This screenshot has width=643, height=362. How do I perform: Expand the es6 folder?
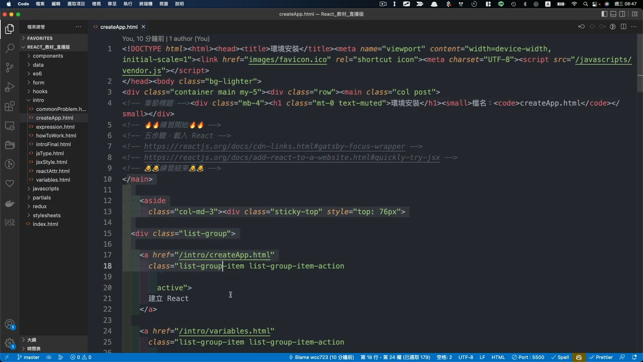(37, 73)
